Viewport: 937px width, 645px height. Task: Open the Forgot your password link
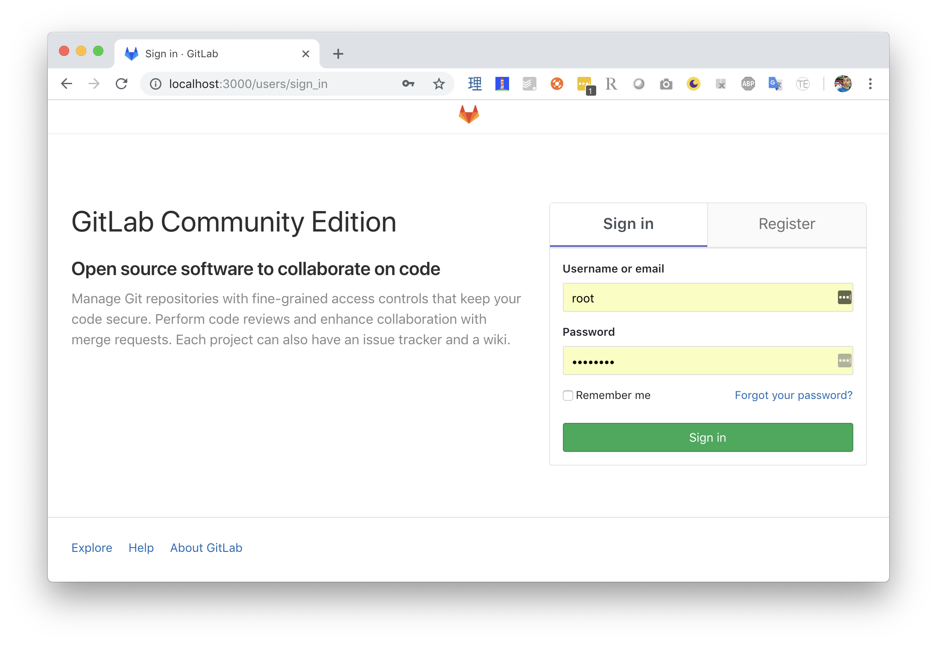(x=793, y=395)
